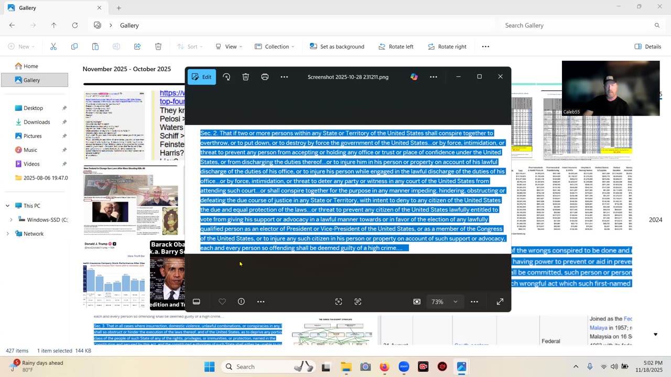671x377 pixels.
Task: Click the Share icon in Gallery toolbar
Action: pyautogui.click(x=137, y=47)
